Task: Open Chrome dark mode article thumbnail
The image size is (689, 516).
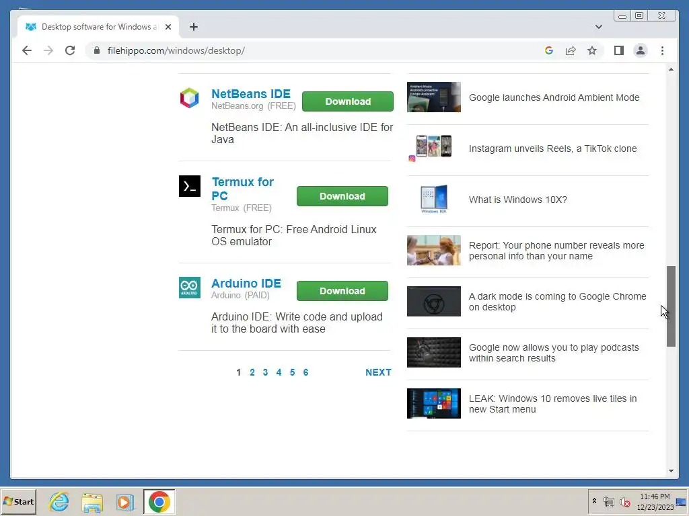Action: [434, 302]
